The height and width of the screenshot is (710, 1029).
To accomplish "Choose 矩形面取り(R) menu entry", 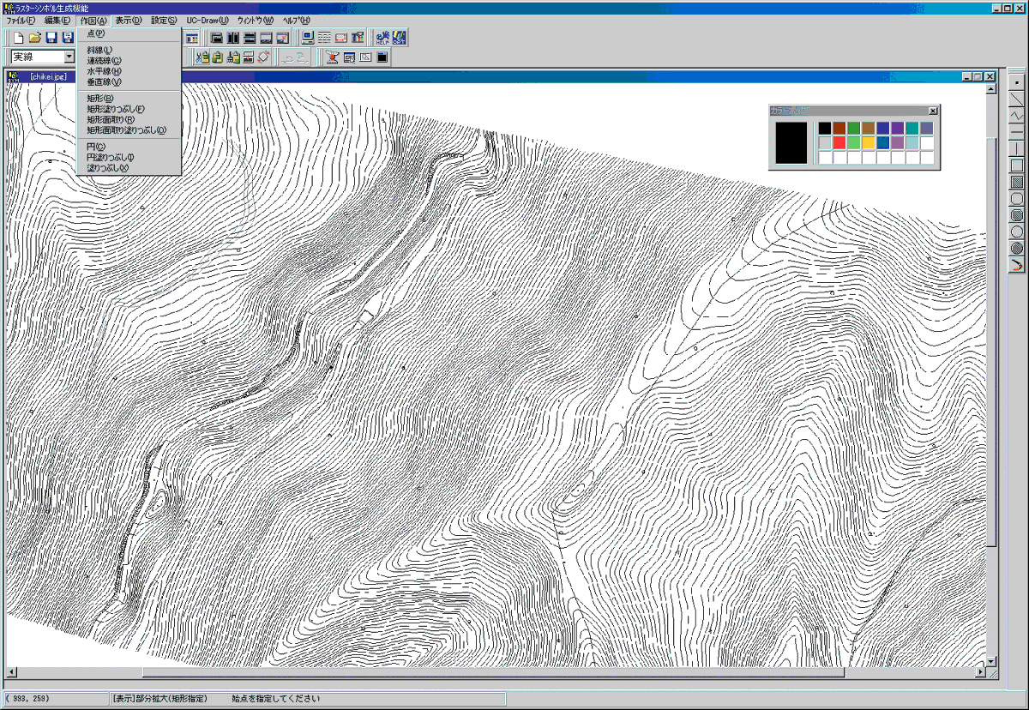I will [x=129, y=120].
